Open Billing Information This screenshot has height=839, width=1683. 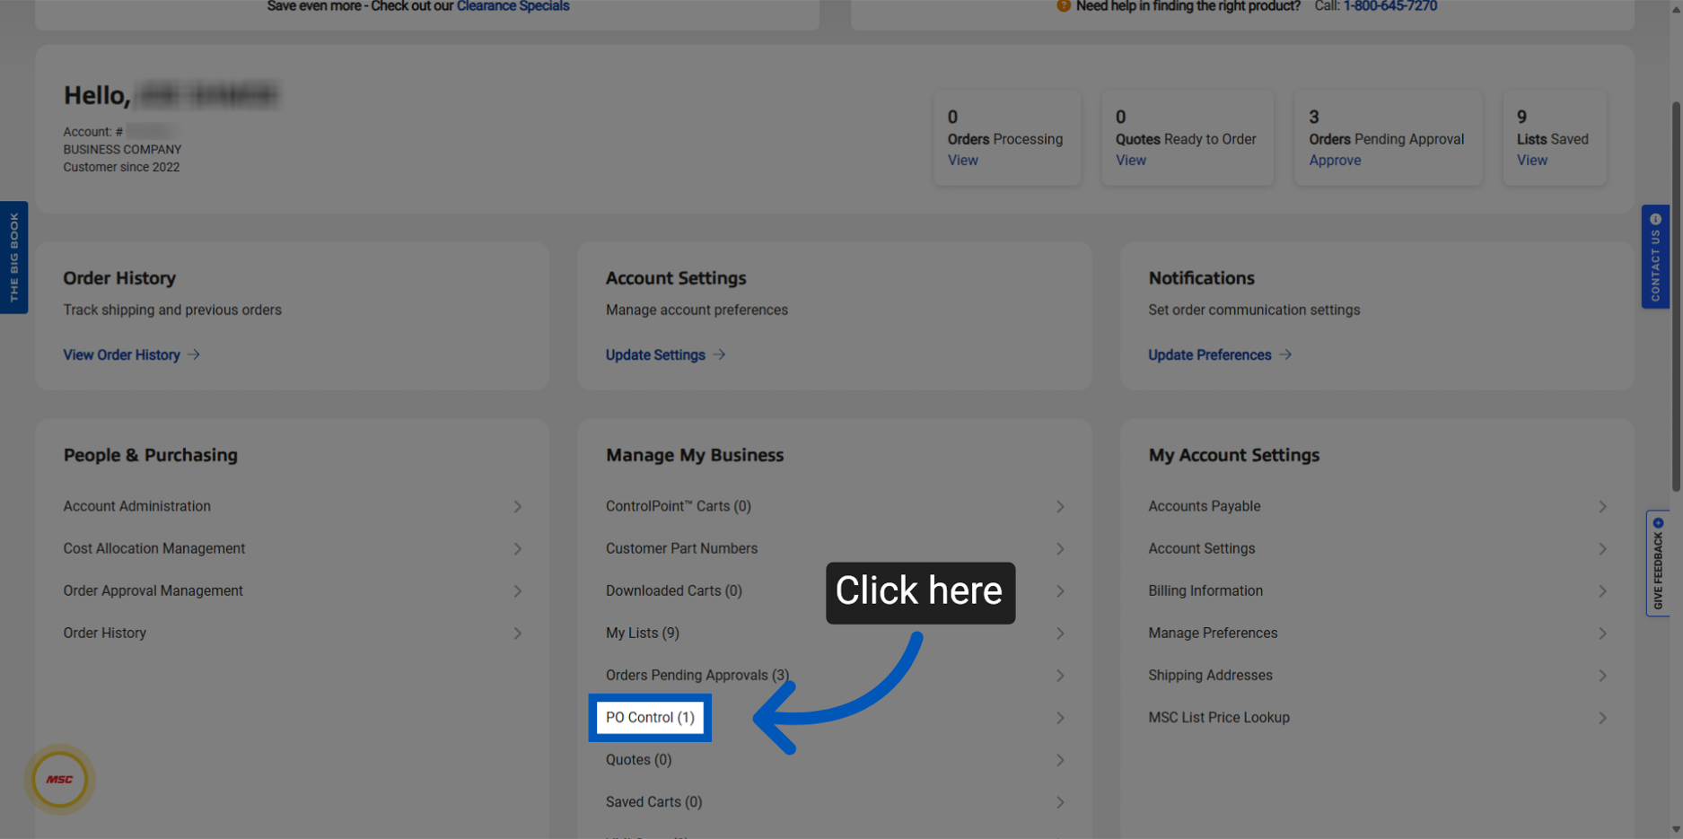coord(1205,590)
